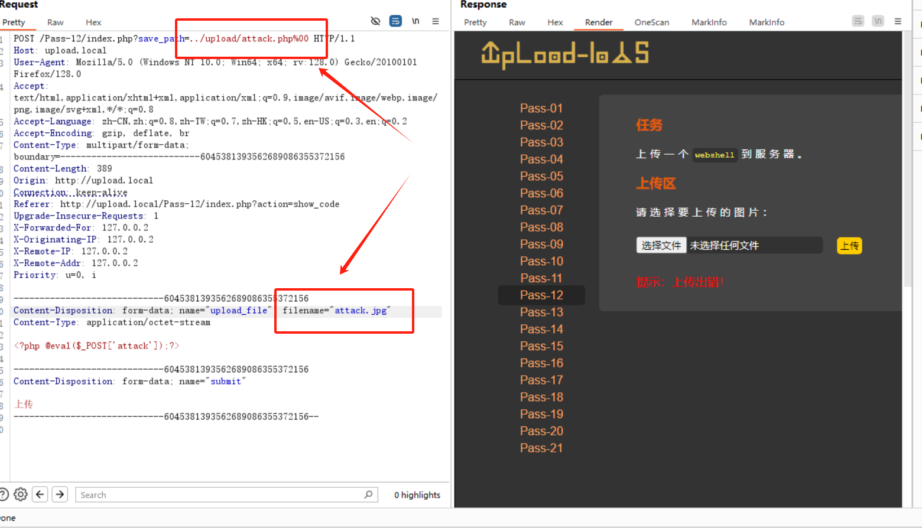This screenshot has height=528, width=922.
Task: Click the Origin header line
Action: tap(83, 180)
